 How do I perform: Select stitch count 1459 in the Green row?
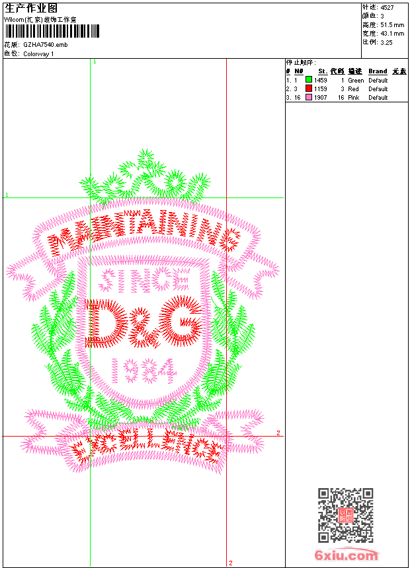coord(320,80)
